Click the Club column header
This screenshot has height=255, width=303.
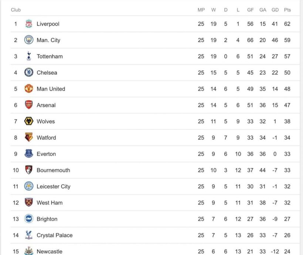click(x=16, y=10)
